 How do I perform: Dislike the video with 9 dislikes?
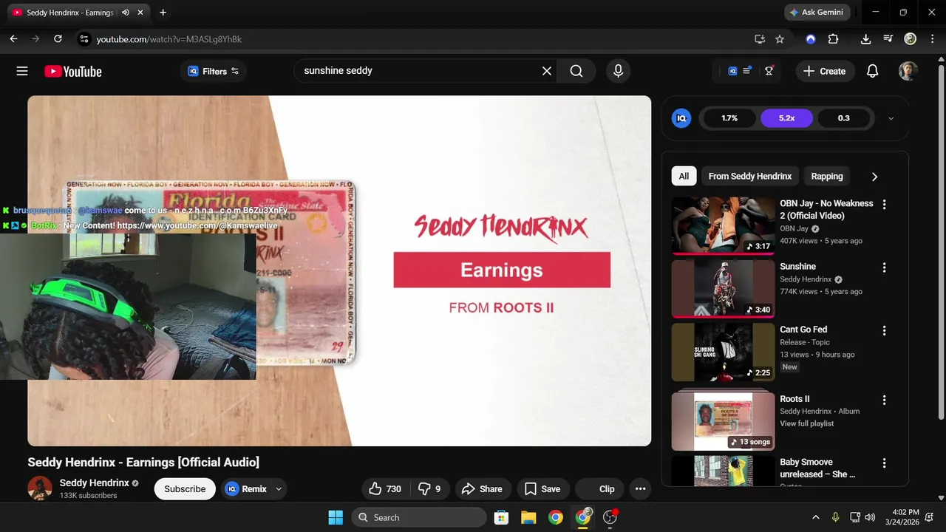tap(429, 488)
